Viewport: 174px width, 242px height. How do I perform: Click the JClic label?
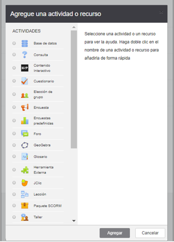coord(37,183)
